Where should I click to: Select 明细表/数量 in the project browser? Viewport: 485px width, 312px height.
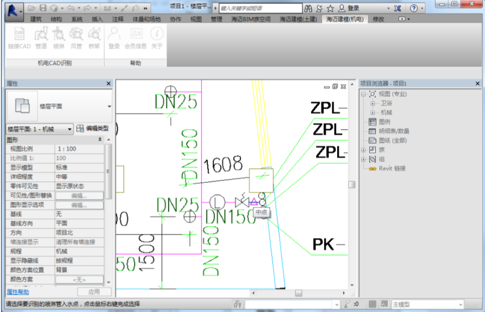tap(394, 131)
